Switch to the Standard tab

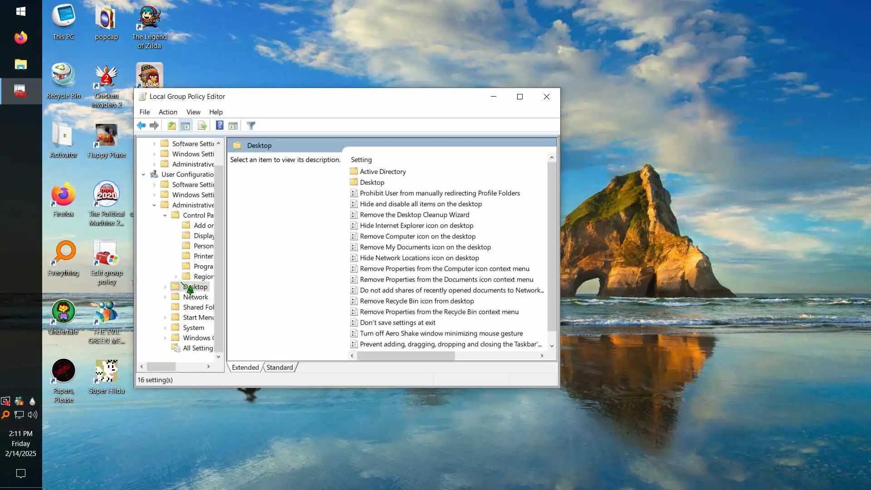pyautogui.click(x=279, y=367)
